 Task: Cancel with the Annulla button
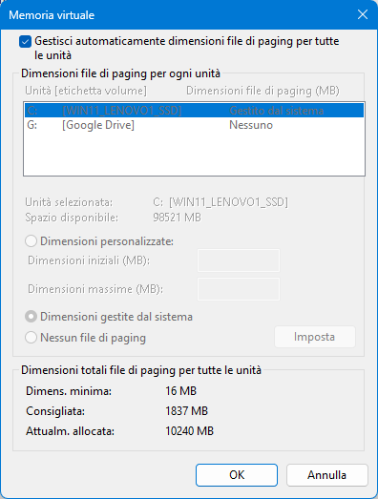pyautogui.click(x=327, y=475)
